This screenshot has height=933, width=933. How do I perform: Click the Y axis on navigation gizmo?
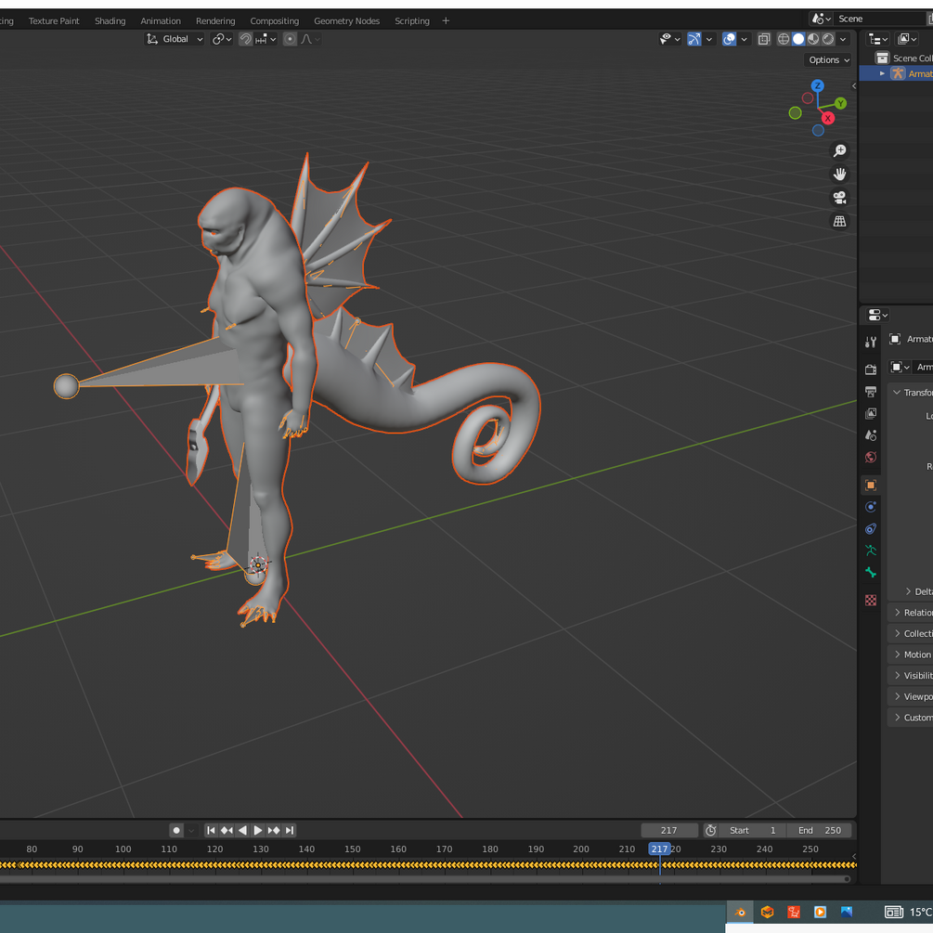tap(841, 104)
